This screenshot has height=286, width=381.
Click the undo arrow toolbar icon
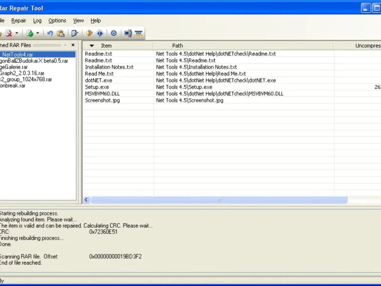click(x=50, y=33)
